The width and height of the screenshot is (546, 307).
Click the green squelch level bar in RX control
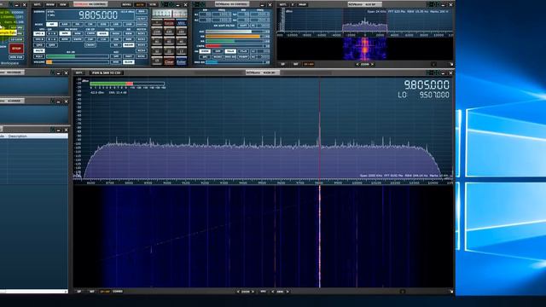78,56
